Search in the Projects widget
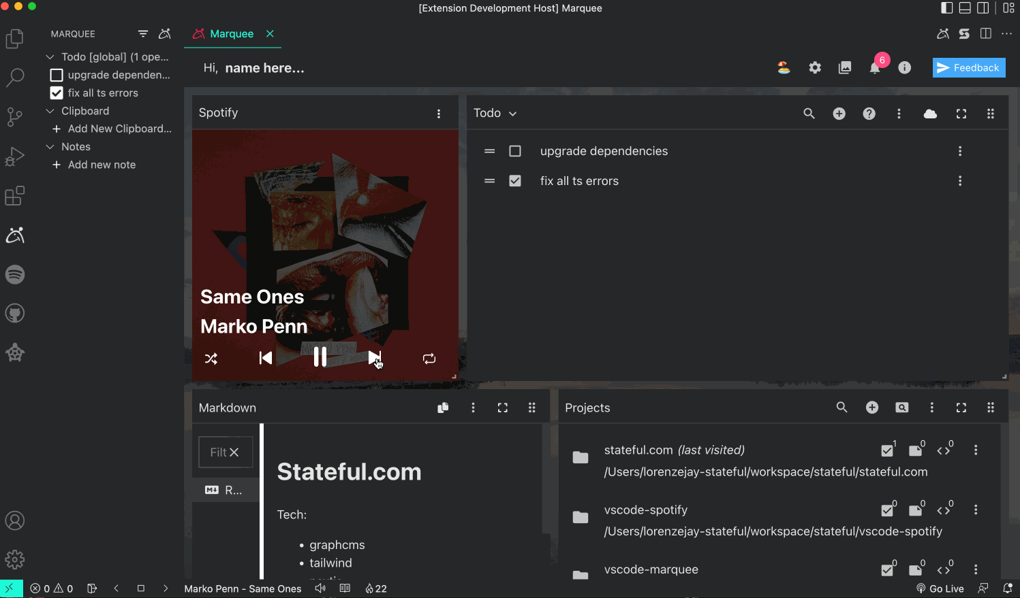1020x598 pixels. coord(842,407)
